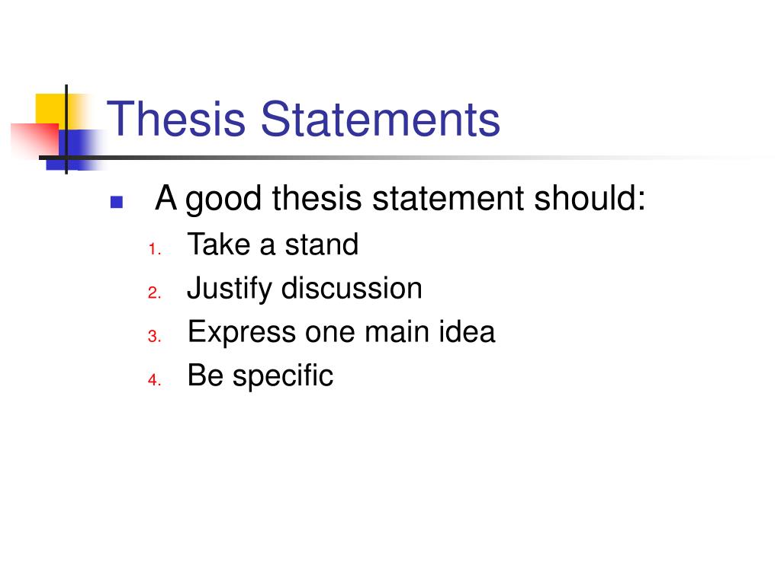
Task: Click the word 'should:' in the bullet
Action: pos(590,197)
